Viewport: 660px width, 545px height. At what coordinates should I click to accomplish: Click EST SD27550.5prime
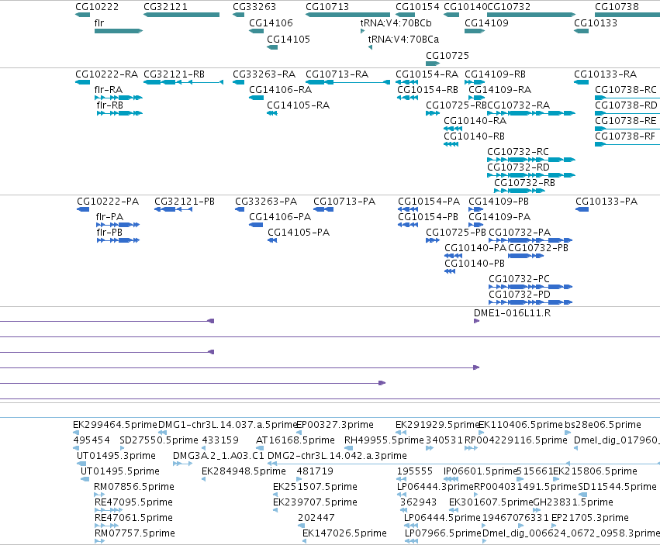point(159,440)
